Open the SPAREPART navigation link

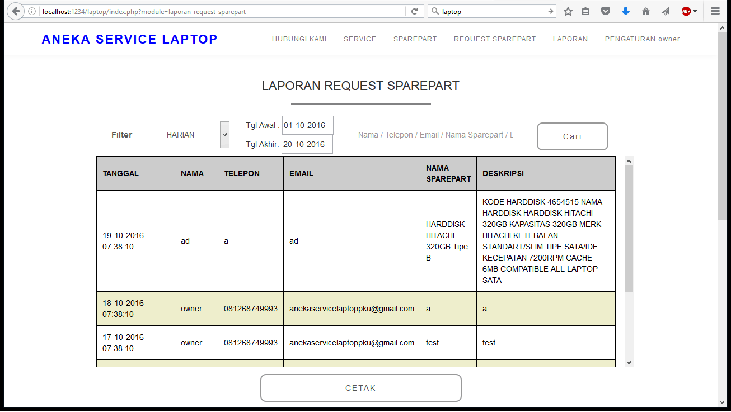coord(415,39)
